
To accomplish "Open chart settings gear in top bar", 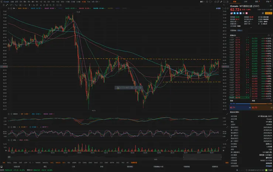I will pyautogui.click(x=207, y=1).
